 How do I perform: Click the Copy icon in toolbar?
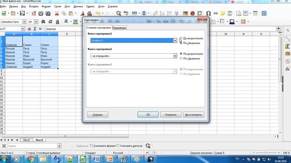tap(64, 13)
